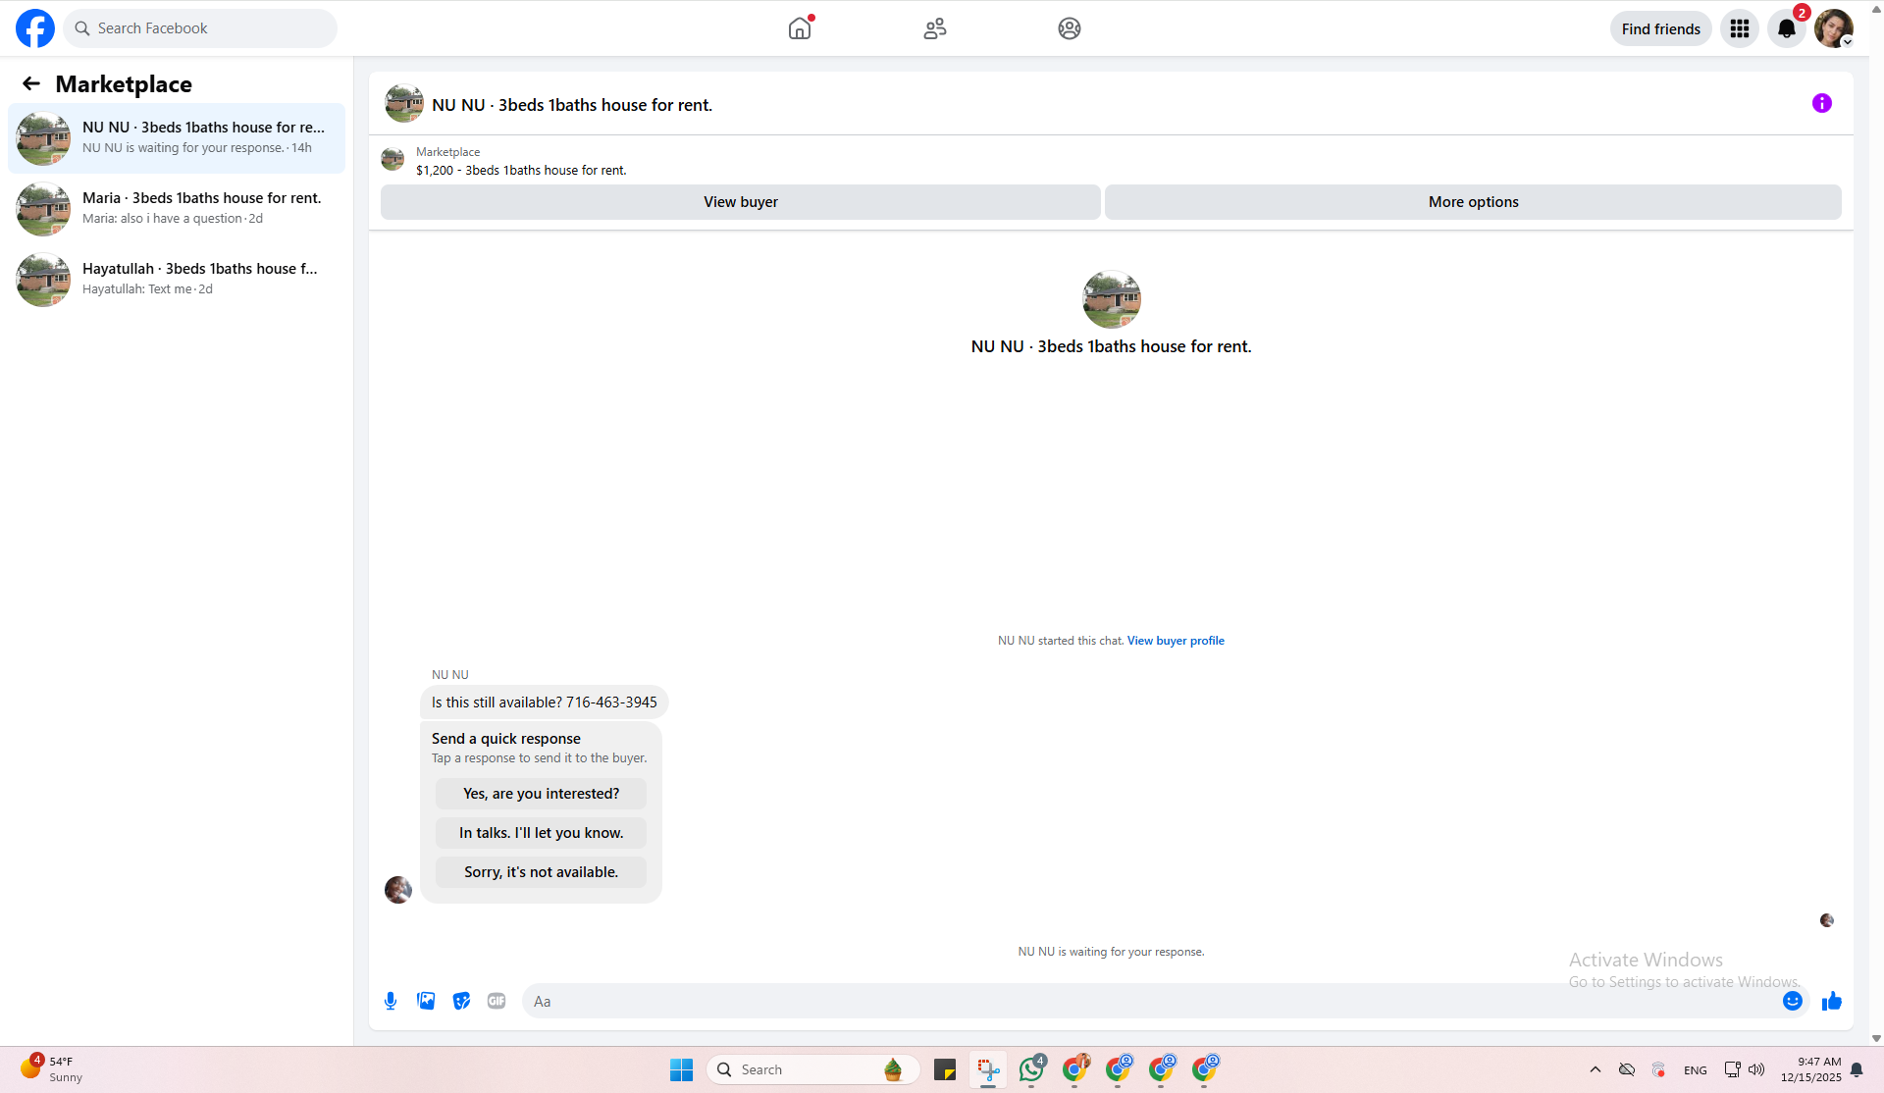This screenshot has height=1093, width=1884.
Task: Go to the Home feed icon
Action: [x=800, y=28]
